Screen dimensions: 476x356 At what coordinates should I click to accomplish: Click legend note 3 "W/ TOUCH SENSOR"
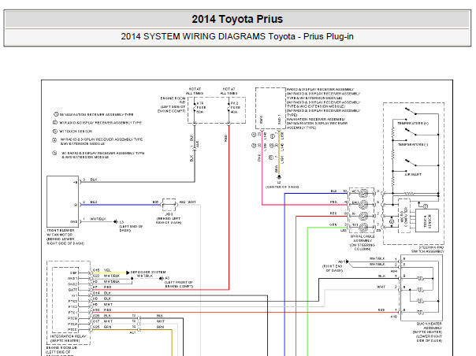[76, 132]
